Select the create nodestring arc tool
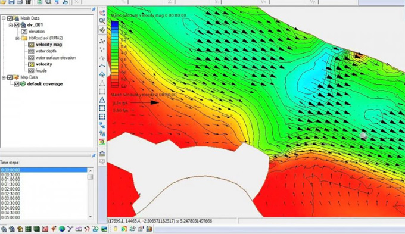The width and height of the screenshot is (405, 234). click(102, 66)
